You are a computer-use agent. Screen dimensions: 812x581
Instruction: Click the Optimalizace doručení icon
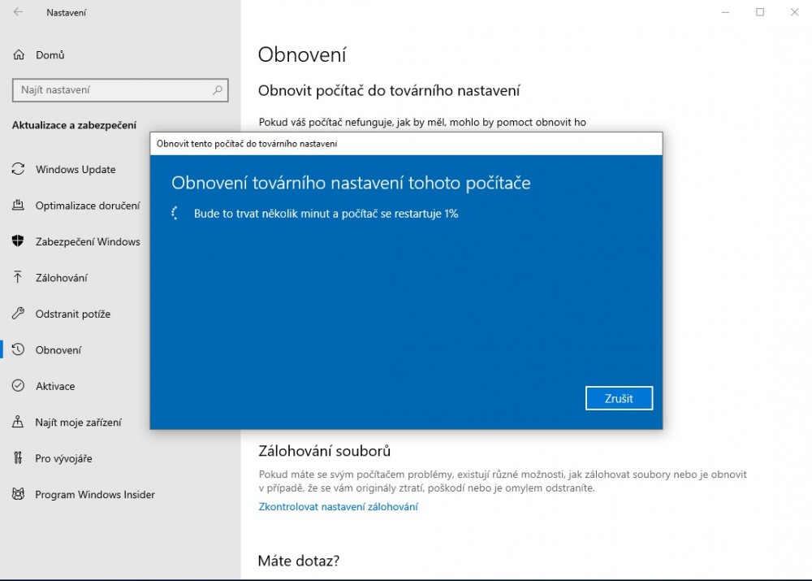[18, 206]
